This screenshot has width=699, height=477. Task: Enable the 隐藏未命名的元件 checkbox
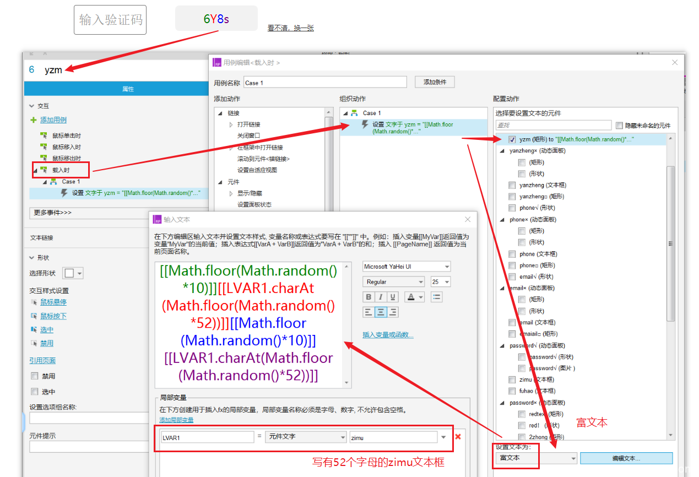coord(620,126)
